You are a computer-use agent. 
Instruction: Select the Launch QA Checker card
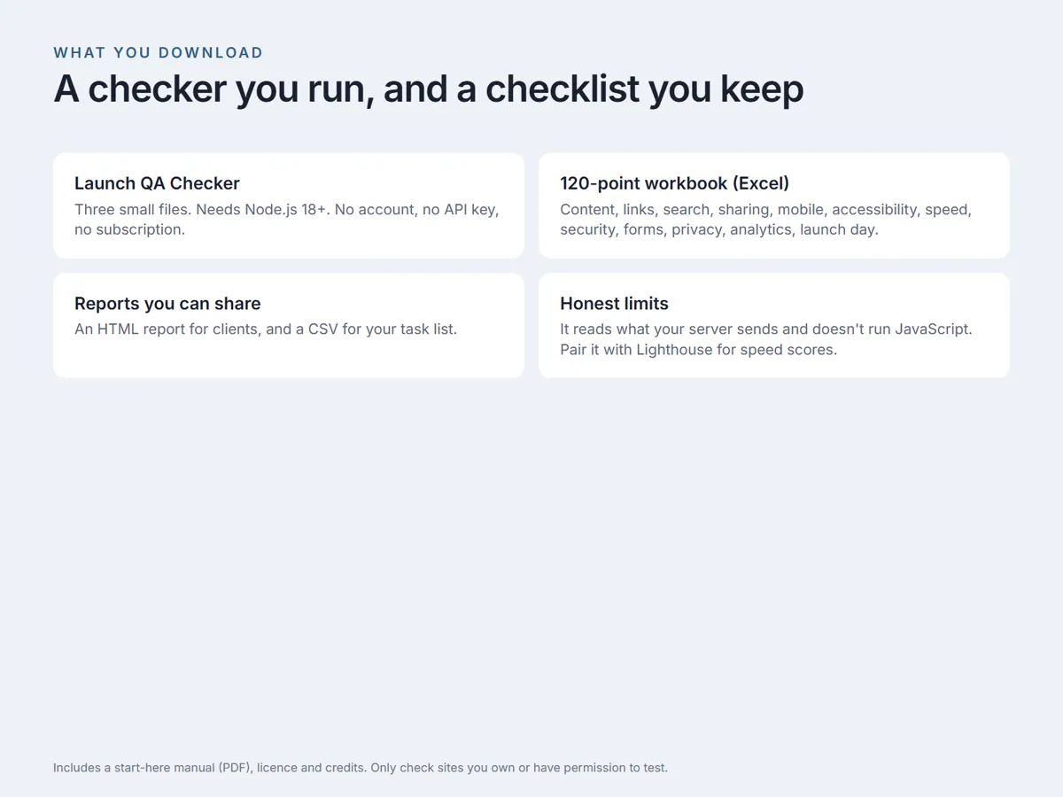[289, 205]
